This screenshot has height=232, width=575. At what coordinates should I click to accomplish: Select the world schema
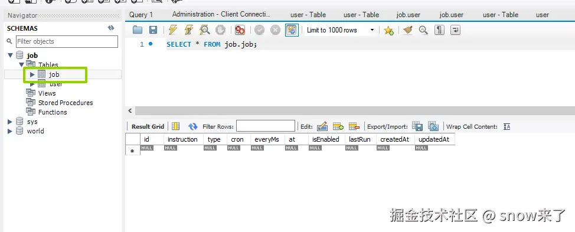35,131
